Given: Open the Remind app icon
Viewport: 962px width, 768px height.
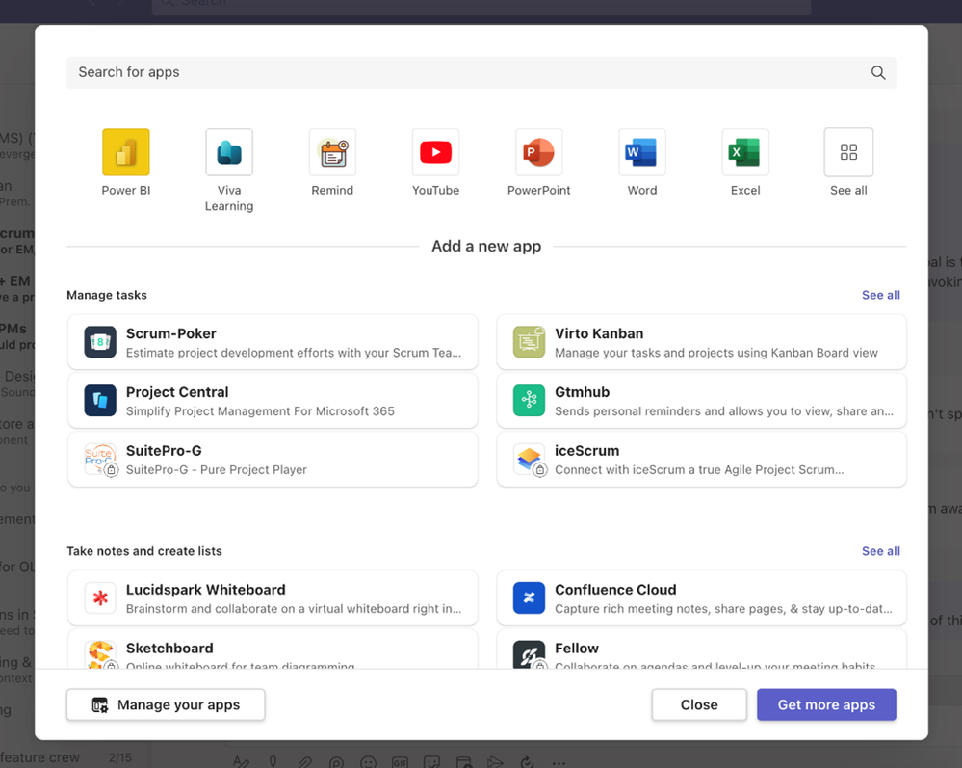Looking at the screenshot, I should point(332,152).
